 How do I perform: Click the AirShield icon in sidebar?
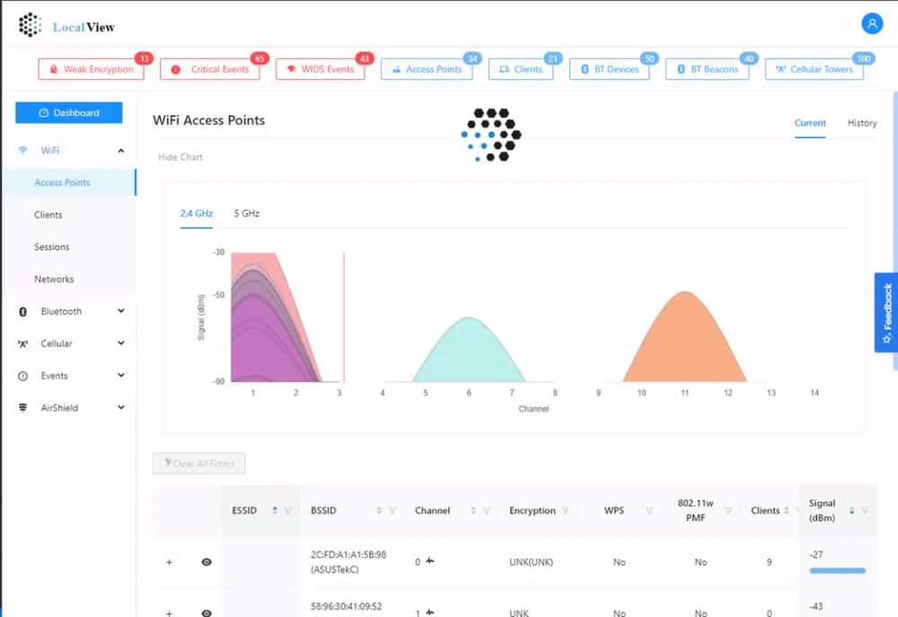pyautogui.click(x=23, y=408)
